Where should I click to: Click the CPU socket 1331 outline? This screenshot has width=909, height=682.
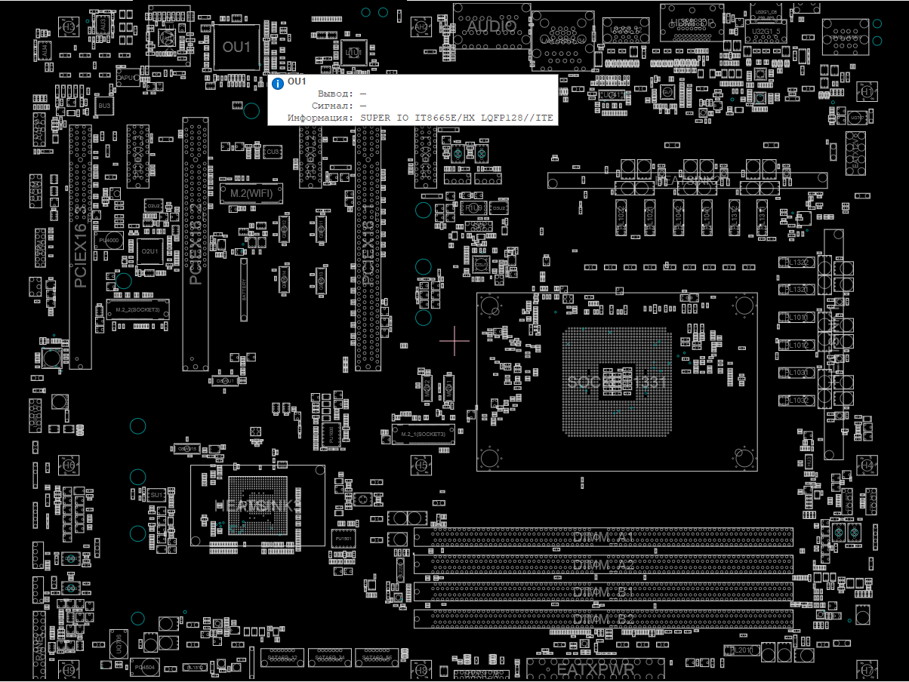coord(616,382)
